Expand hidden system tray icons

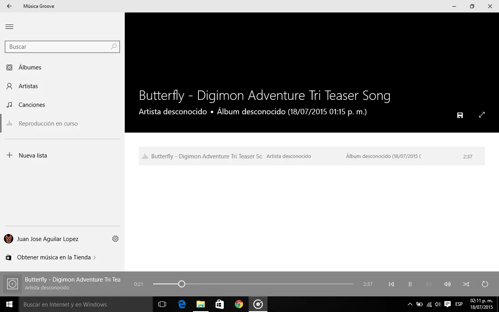click(410, 304)
